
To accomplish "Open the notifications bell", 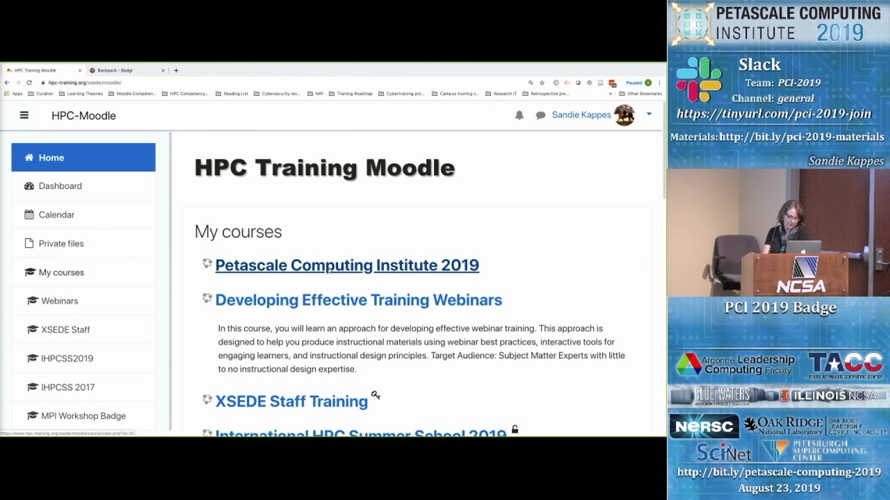I will coord(519,115).
